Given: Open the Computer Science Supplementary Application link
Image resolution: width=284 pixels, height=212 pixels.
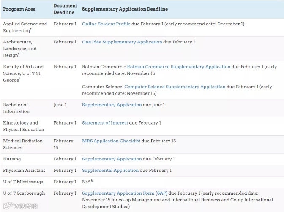Looking at the screenshot, I should point(175,87).
